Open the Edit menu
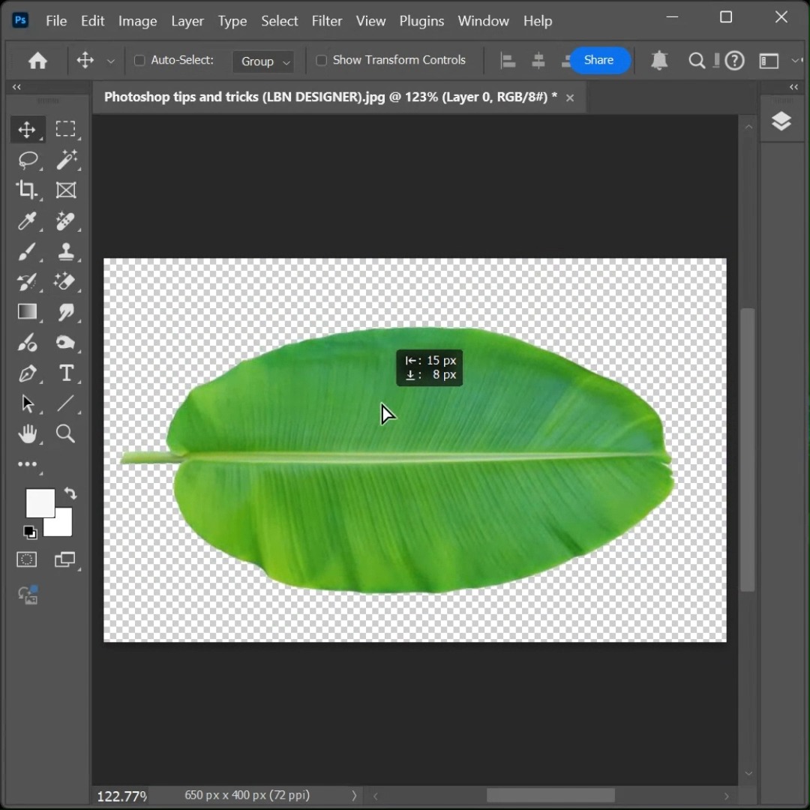Viewport: 810px width, 810px height. point(92,21)
